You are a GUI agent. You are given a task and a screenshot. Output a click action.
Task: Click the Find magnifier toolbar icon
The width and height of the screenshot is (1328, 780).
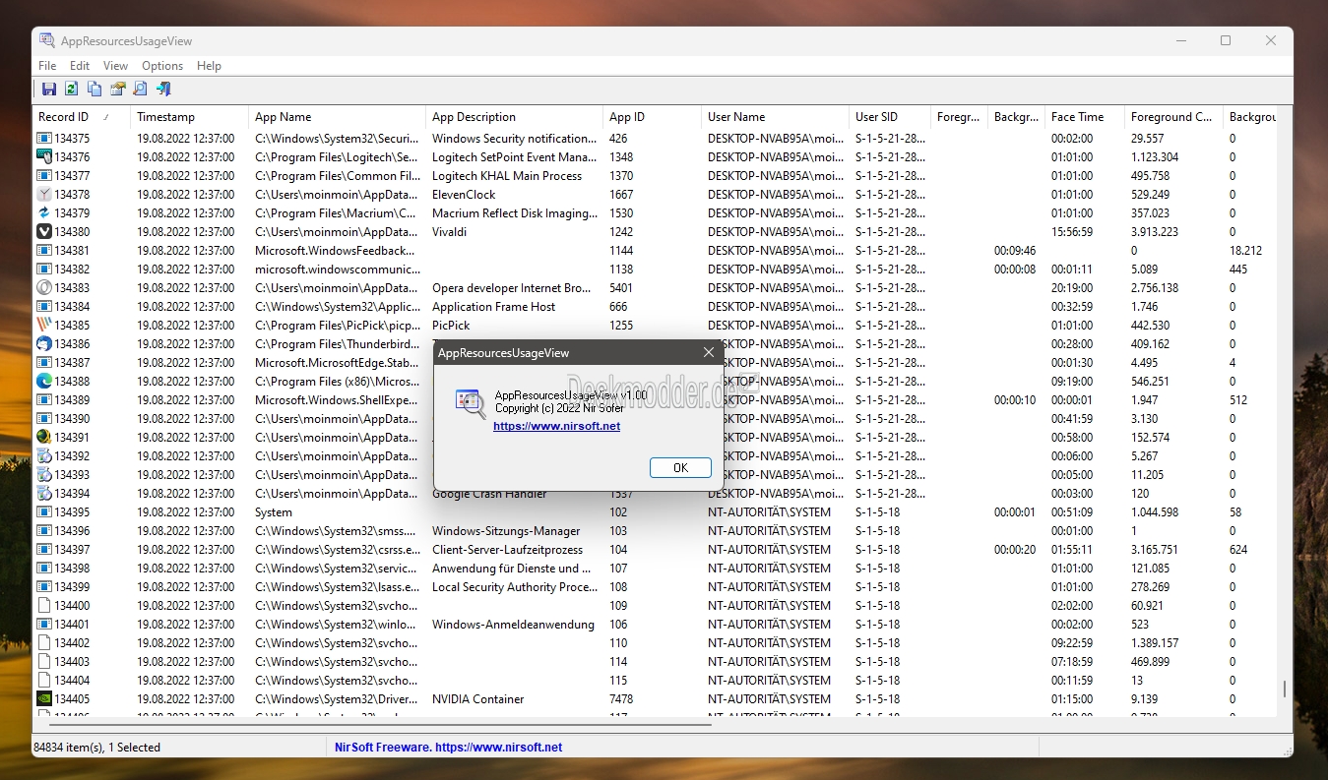[x=140, y=90]
